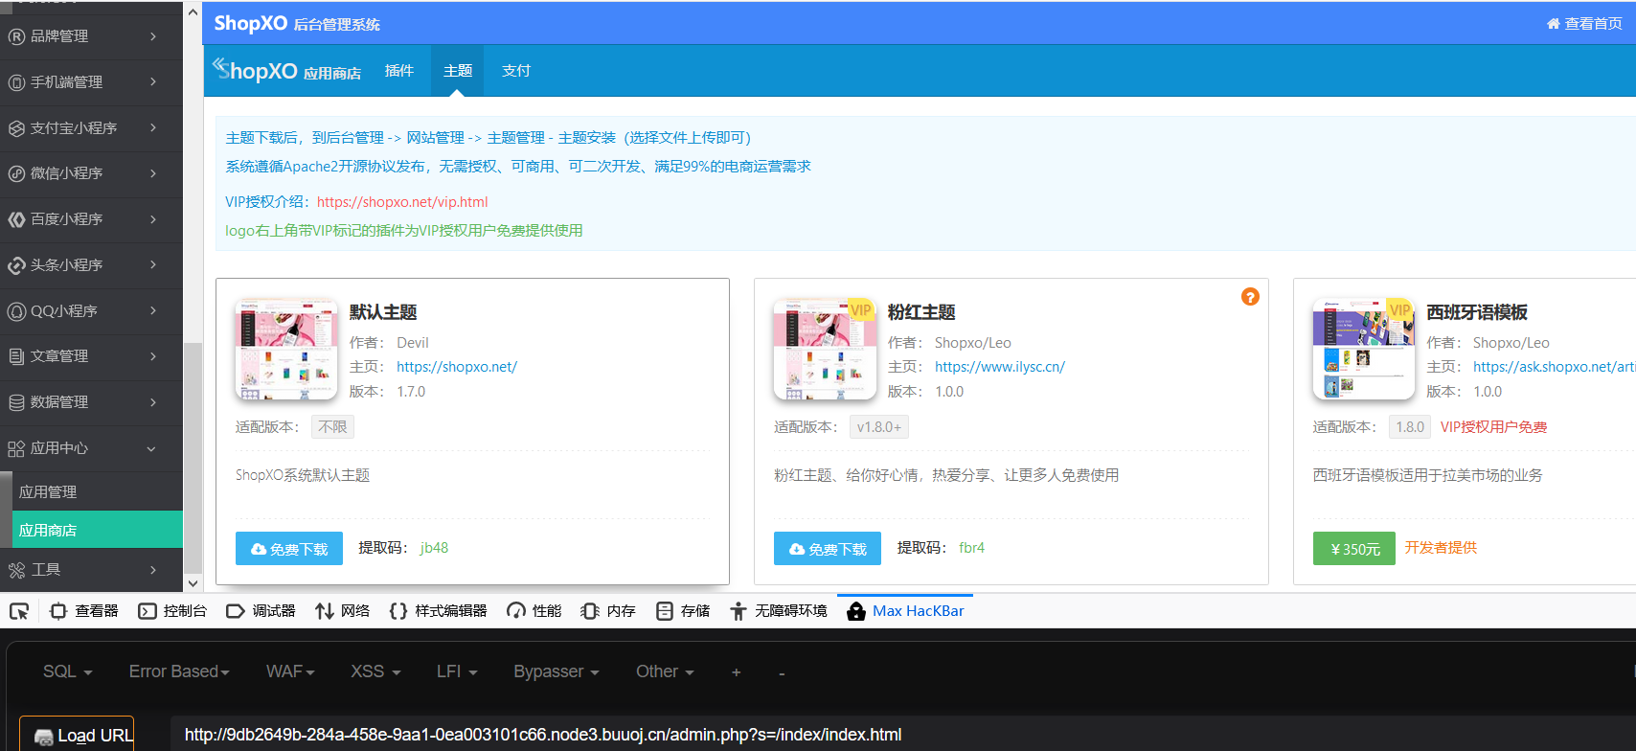Click the HackBar URL input field
The width and height of the screenshot is (1636, 751).
(902, 735)
